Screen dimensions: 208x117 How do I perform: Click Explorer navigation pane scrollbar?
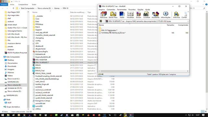(28, 77)
